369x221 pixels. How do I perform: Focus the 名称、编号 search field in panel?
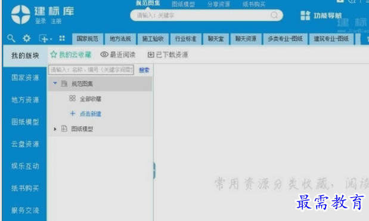click(91, 70)
